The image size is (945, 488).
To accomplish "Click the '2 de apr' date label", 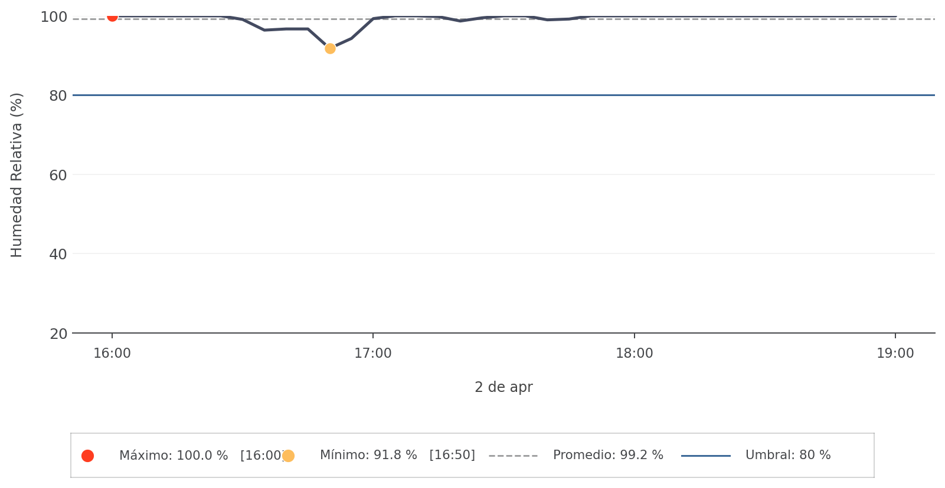I will (x=503, y=387).
